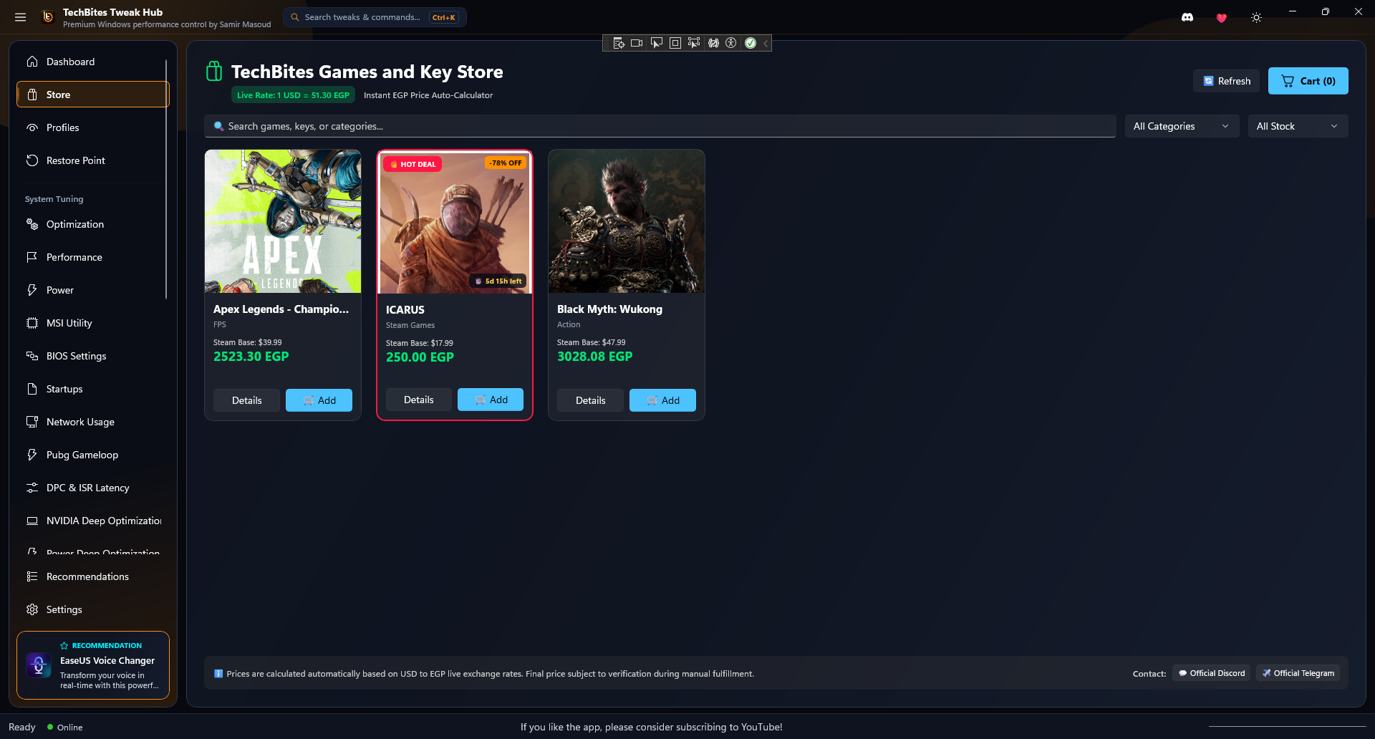Focus the Search tweaks & commands box
Image resolution: width=1375 pixels, height=739 pixels.
point(375,17)
